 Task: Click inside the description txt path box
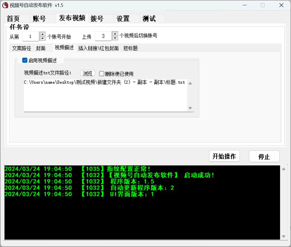[105, 96]
